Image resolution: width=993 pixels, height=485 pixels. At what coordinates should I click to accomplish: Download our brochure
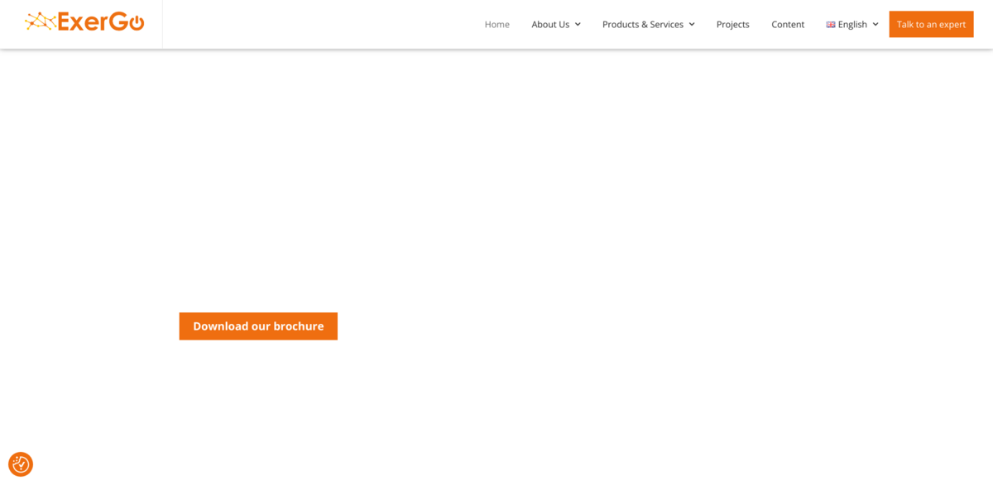257,326
